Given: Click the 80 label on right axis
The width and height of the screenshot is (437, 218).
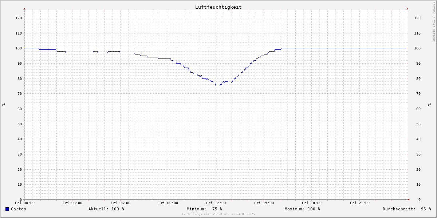Looking at the screenshot, I should point(418,78).
